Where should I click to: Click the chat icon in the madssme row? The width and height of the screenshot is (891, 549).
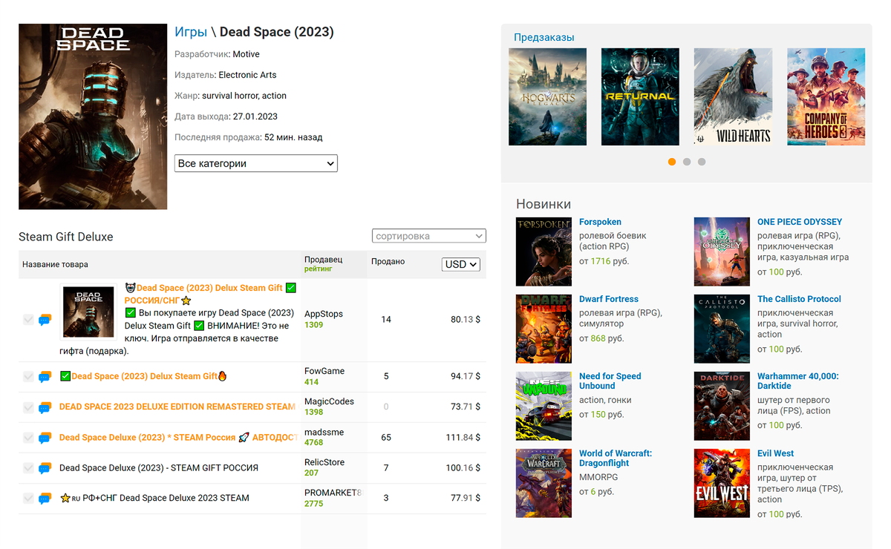[x=45, y=438]
